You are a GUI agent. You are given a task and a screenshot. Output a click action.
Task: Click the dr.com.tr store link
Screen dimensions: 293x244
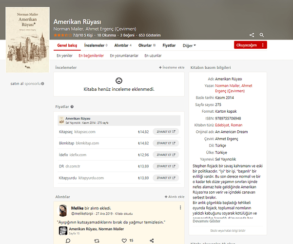(73, 166)
